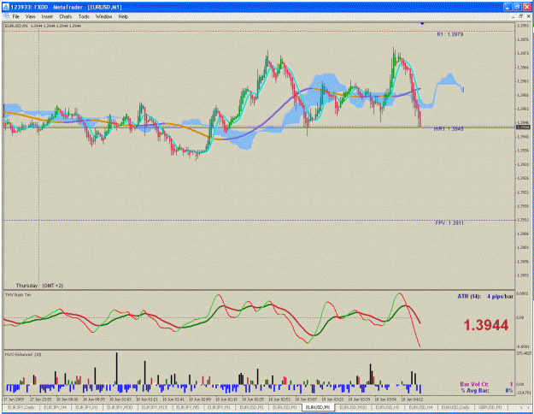
Task: Switch to the EURJPY,M30 chart tab
Action: (120, 407)
